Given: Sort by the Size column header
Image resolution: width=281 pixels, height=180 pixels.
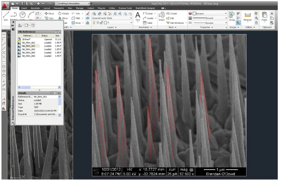Looking at the screenshot, I should coord(57,36).
